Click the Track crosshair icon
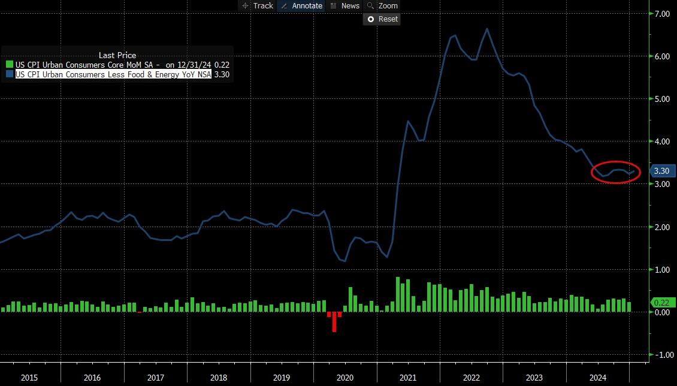This screenshot has height=386, width=677. (245, 5)
